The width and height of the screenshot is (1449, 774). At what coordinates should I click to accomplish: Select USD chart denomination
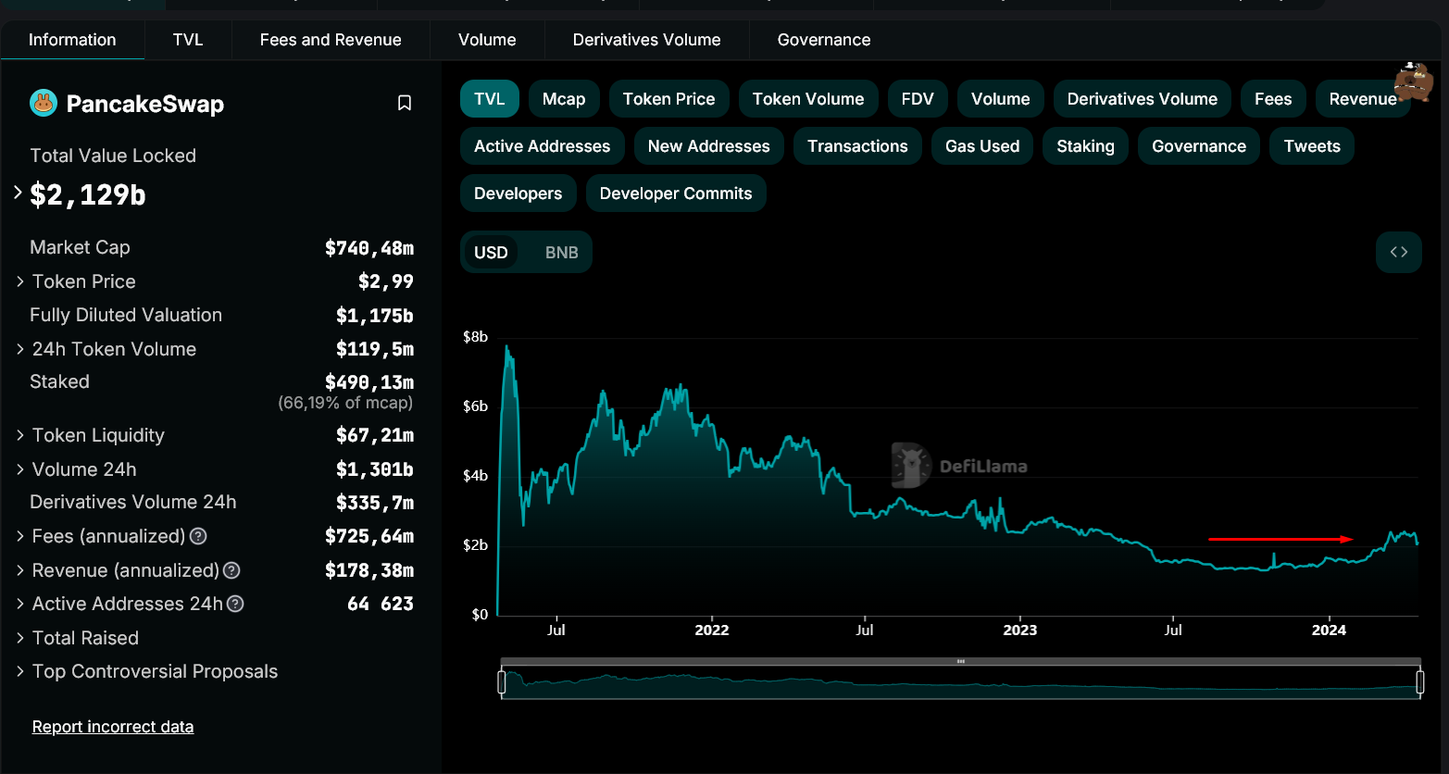tap(491, 253)
